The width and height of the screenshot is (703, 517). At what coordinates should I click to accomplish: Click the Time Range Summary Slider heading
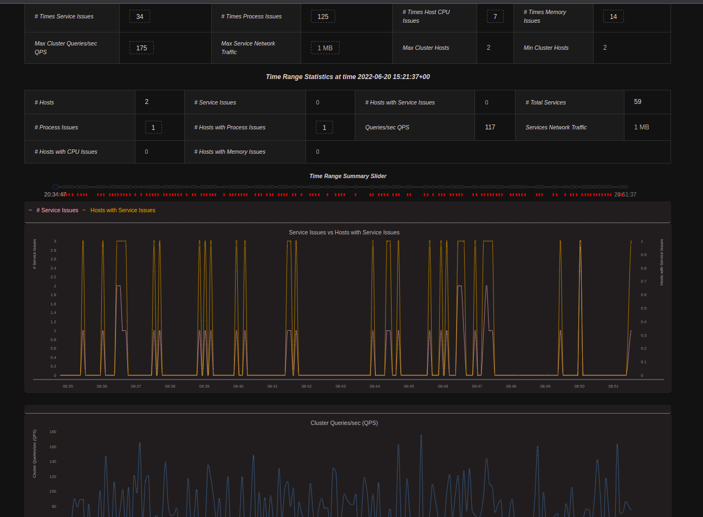pyautogui.click(x=348, y=176)
